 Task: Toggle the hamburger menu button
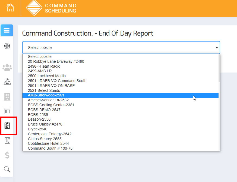pos(7,30)
